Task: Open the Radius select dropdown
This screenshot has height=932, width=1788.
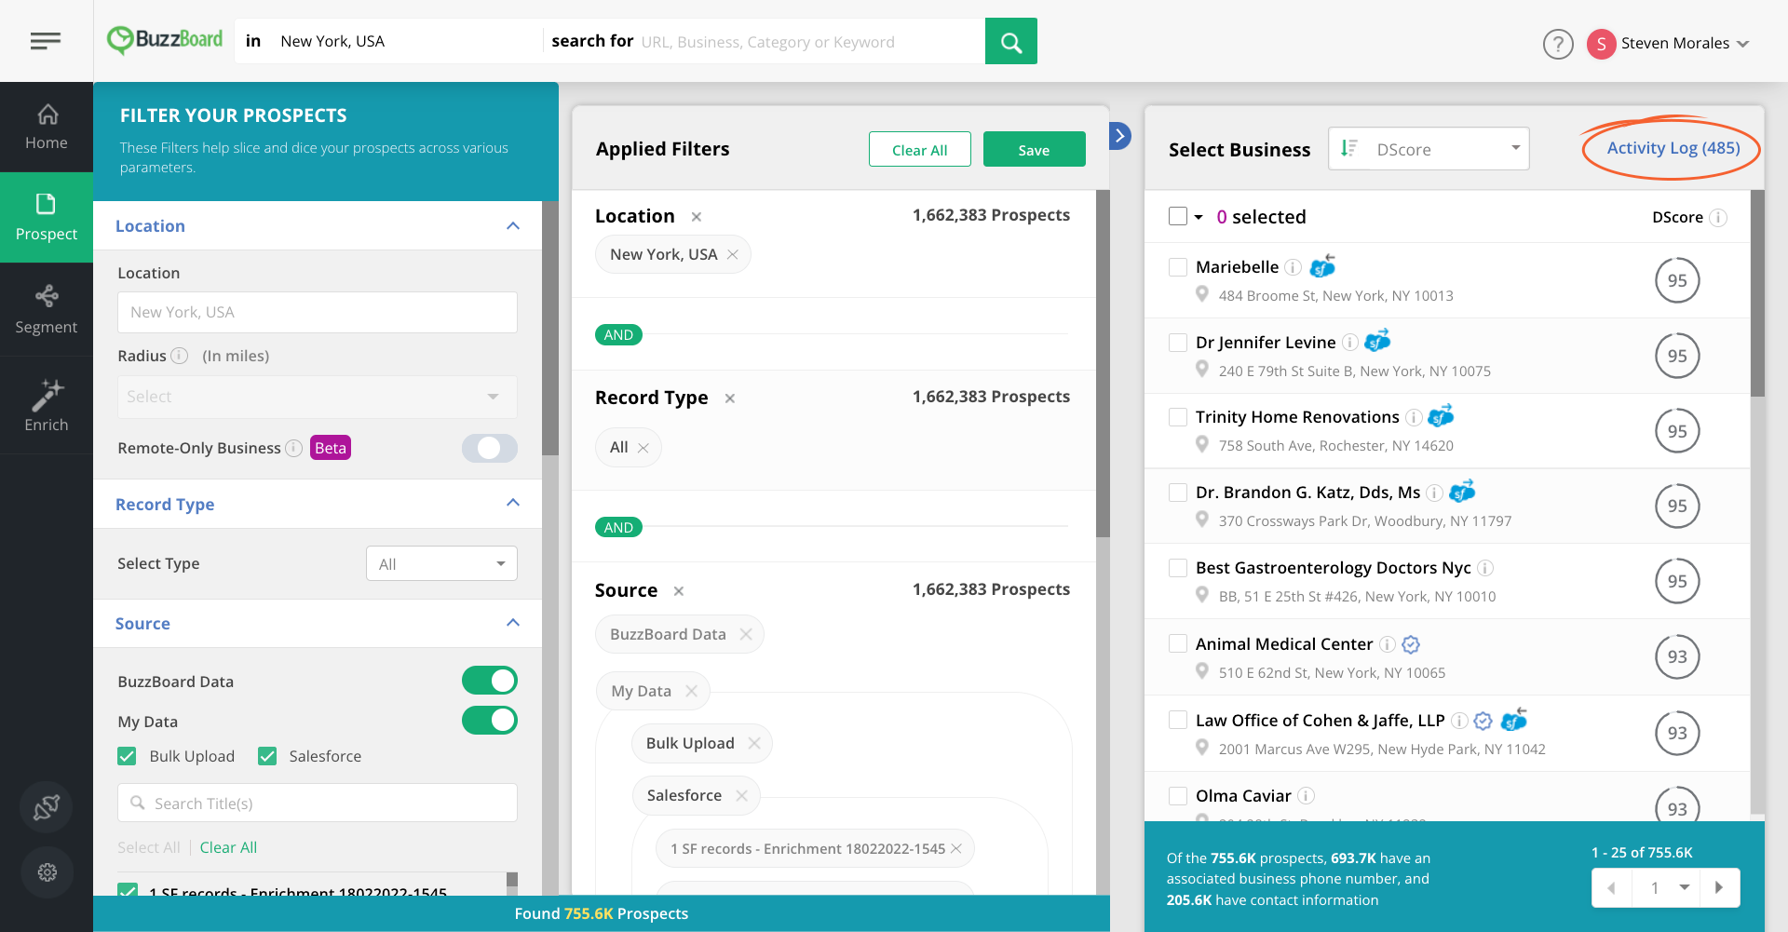Action: pos(318,397)
